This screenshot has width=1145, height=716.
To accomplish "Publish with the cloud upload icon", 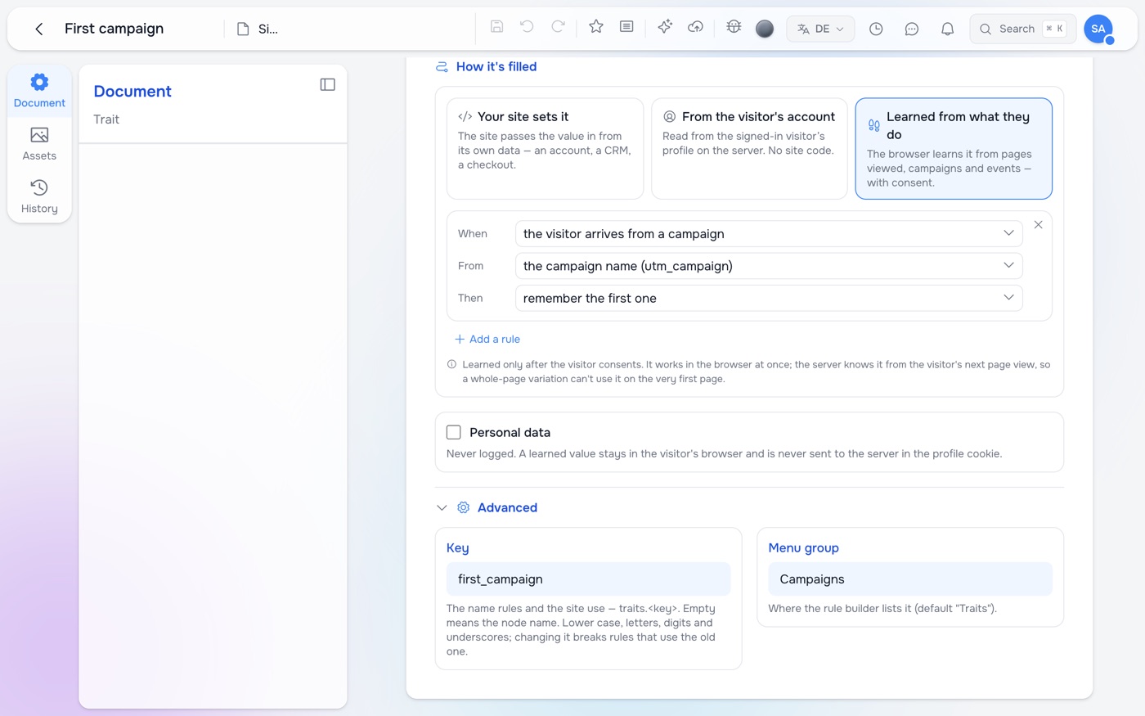I will click(695, 26).
